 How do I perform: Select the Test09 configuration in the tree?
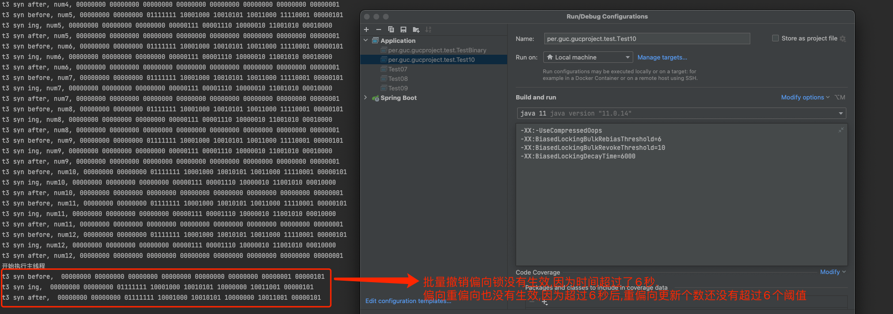(398, 88)
